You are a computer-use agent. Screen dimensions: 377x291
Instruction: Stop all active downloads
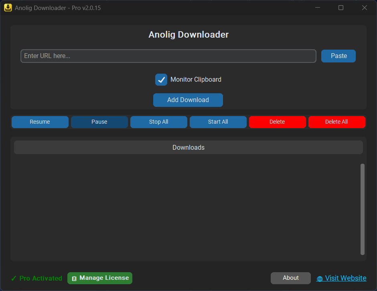point(158,122)
